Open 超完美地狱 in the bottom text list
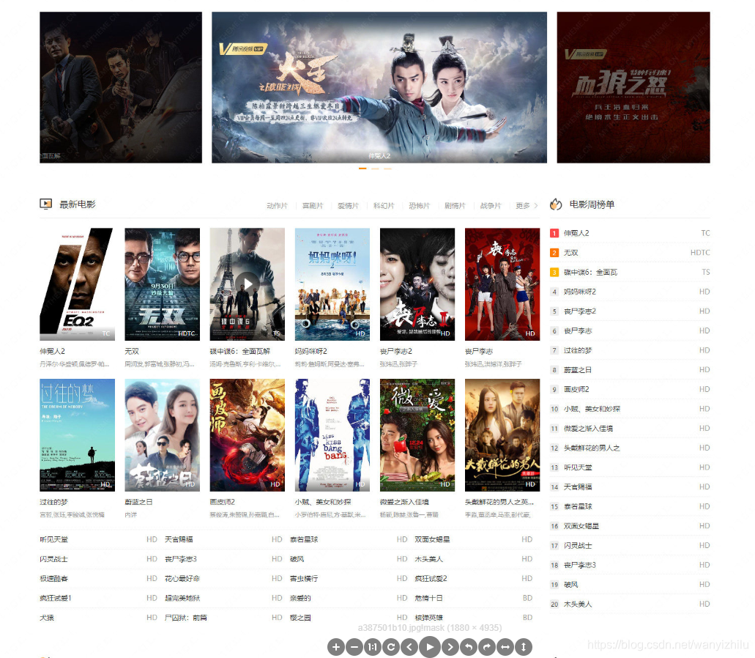The height and width of the screenshot is (658, 755). [182, 598]
